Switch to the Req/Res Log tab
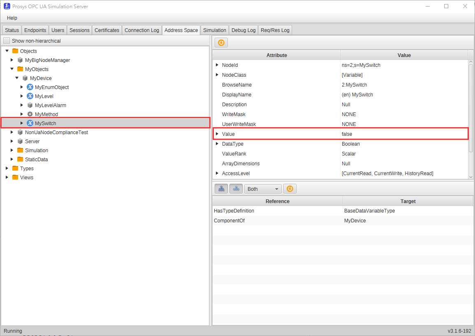This screenshot has width=475, height=336. [275, 30]
